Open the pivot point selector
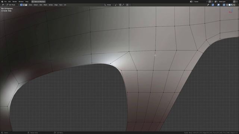239x134 pixels. tap(116, 5)
